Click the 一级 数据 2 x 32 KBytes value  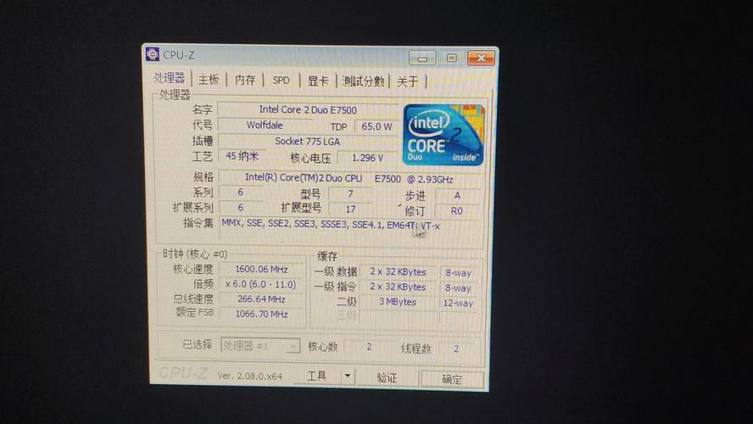(398, 271)
